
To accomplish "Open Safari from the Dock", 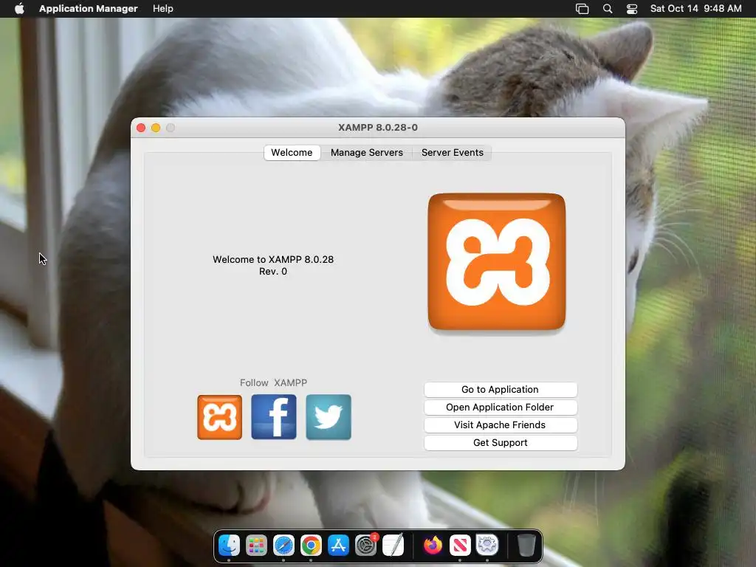I will [x=283, y=546].
